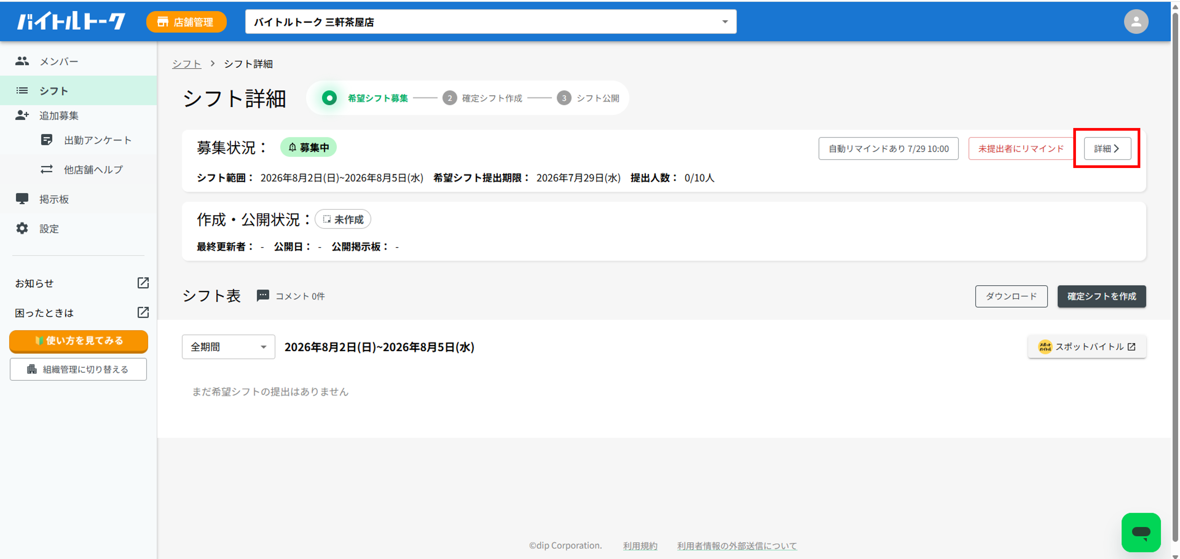Open お知らせ external link icon
The height and width of the screenshot is (559, 1180).
point(143,283)
